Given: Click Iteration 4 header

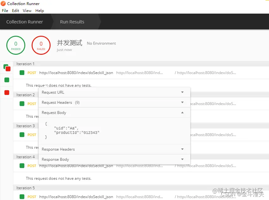Looking at the screenshot, I should pos(26,157).
